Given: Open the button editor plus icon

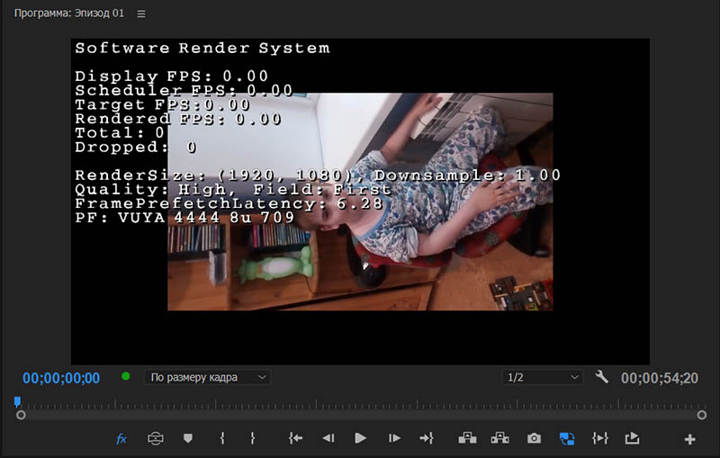Looking at the screenshot, I should (x=689, y=440).
